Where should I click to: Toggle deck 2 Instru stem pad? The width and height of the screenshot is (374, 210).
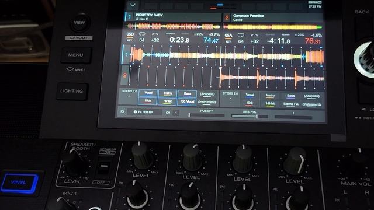(270, 96)
